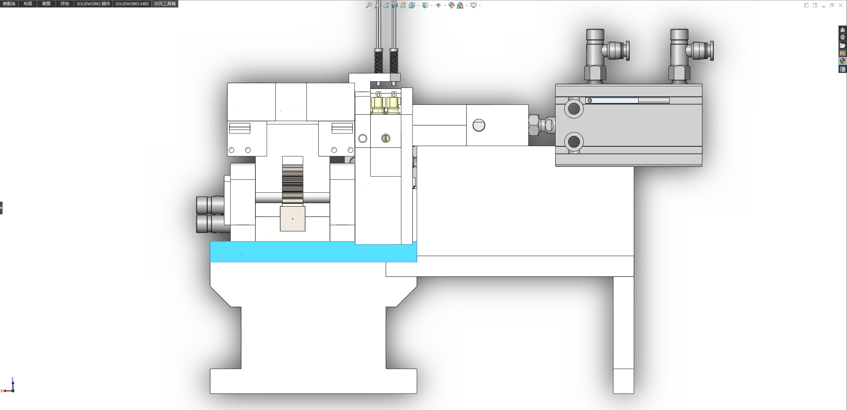Open the 评估 tab

click(x=65, y=4)
